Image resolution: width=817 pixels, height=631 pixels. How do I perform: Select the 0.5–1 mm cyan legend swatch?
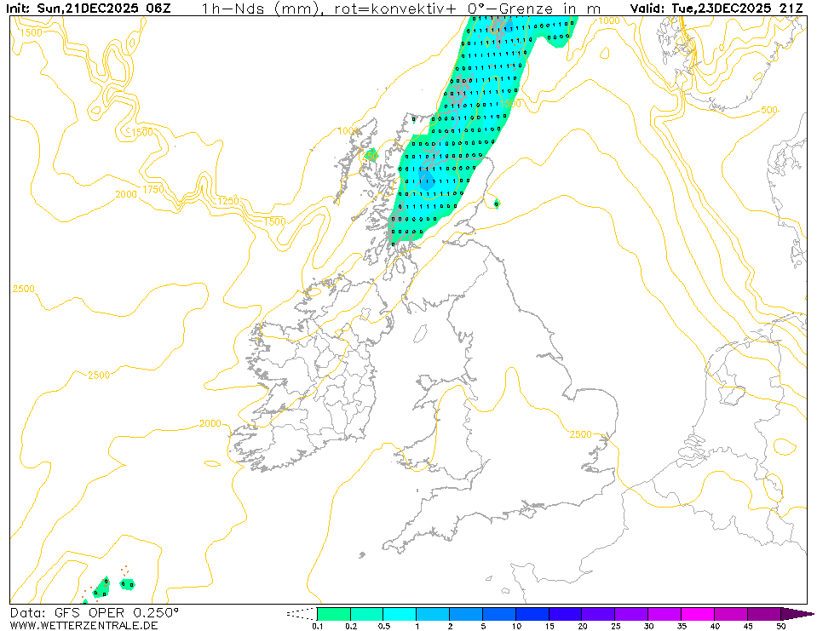[x=400, y=613]
